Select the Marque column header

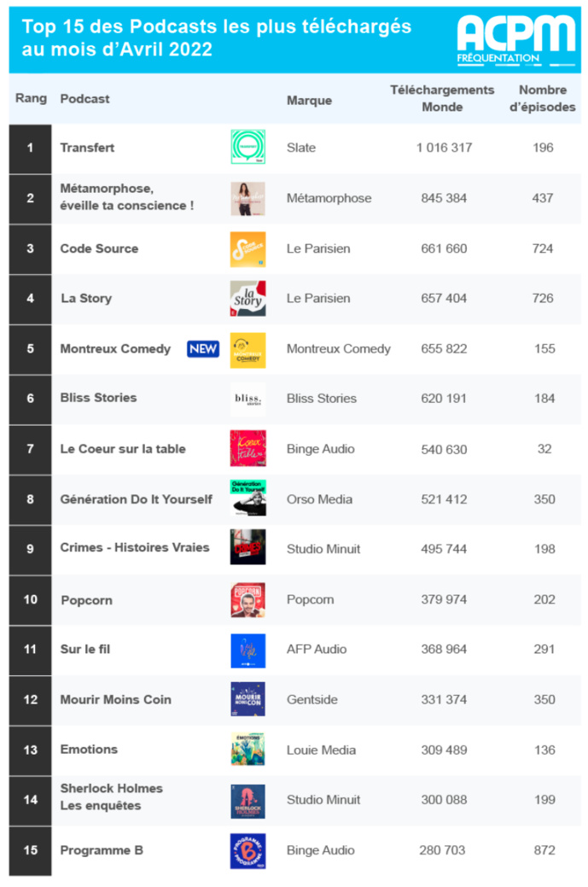[x=309, y=100]
